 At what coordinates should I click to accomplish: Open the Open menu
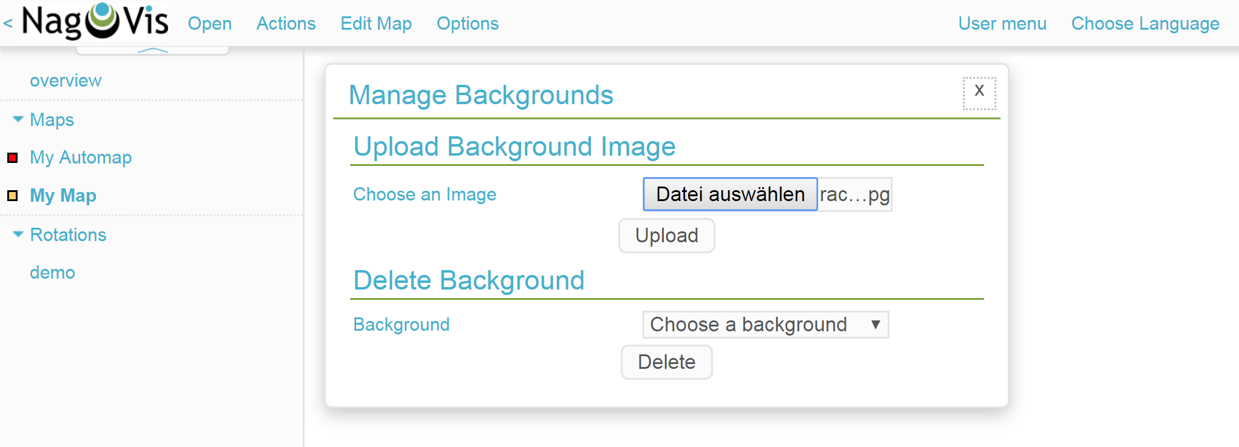coord(209,24)
